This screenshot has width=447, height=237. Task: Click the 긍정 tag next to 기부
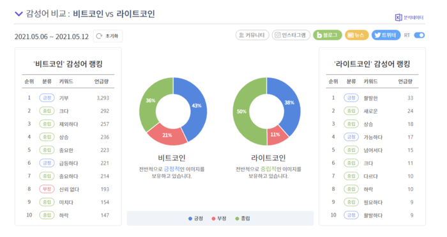pyautogui.click(x=47, y=98)
